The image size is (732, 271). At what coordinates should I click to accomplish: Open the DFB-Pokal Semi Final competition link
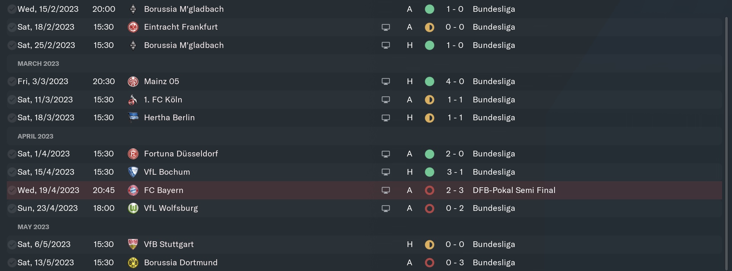tap(514, 190)
